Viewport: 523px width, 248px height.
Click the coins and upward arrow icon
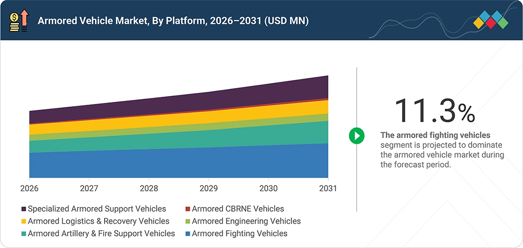[19, 20]
